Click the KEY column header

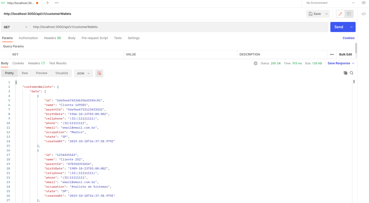click(x=15, y=54)
